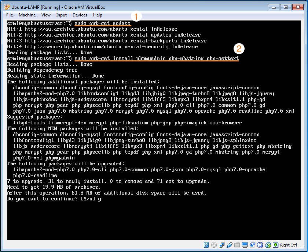Click the 'sudo apt-get update' command text
The width and height of the screenshot is (308, 252).
[x=102, y=23]
